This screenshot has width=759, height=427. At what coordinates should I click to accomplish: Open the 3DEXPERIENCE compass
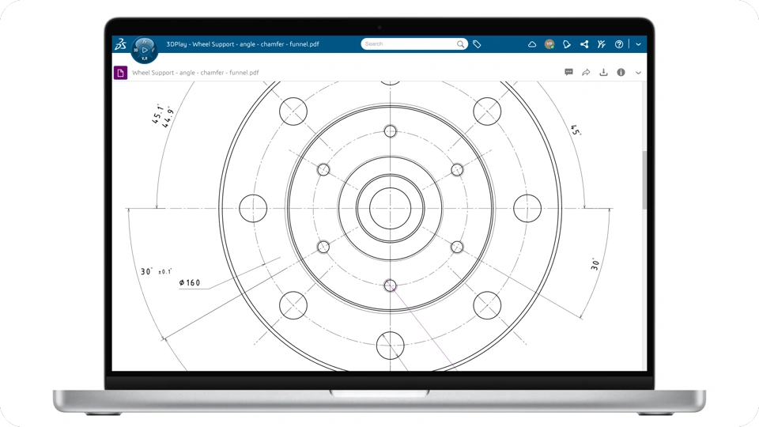(x=144, y=50)
